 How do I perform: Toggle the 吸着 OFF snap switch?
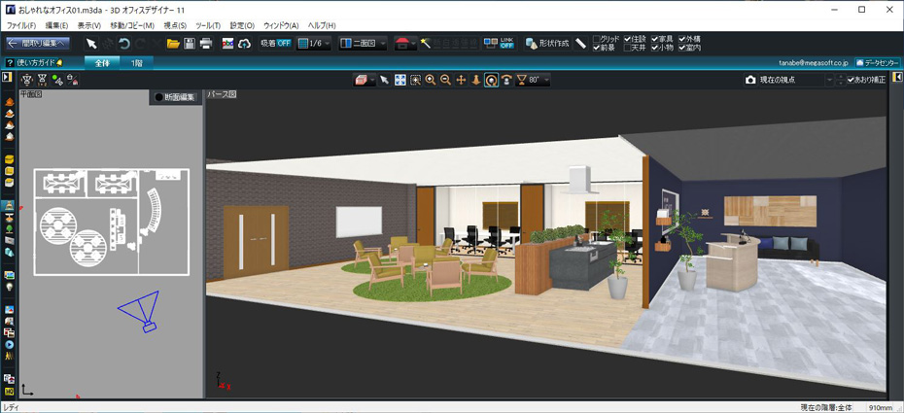pos(276,43)
